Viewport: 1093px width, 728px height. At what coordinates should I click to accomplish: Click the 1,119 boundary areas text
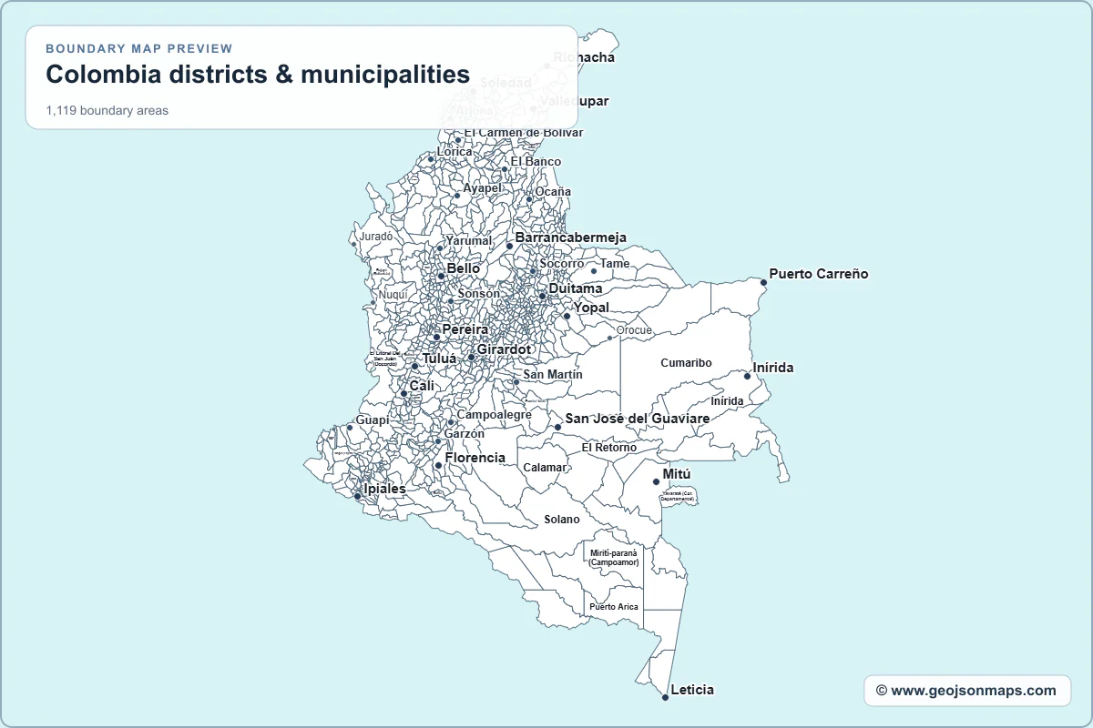[x=107, y=111]
